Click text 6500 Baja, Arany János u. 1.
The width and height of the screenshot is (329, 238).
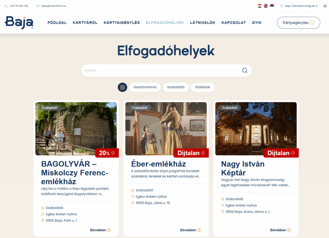(248, 212)
